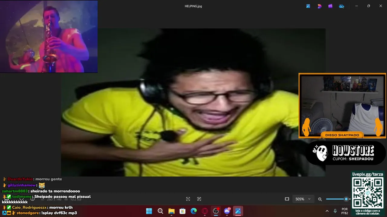This screenshot has width=387, height=217.
Task: Open the 505% zoom level dropdown
Action: tap(303, 199)
